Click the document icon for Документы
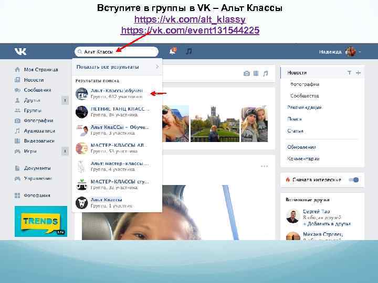 tap(17, 168)
